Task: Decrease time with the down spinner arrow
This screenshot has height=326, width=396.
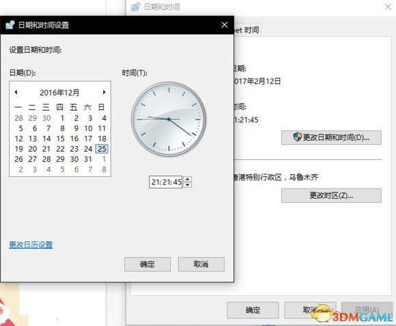Action: click(x=187, y=185)
